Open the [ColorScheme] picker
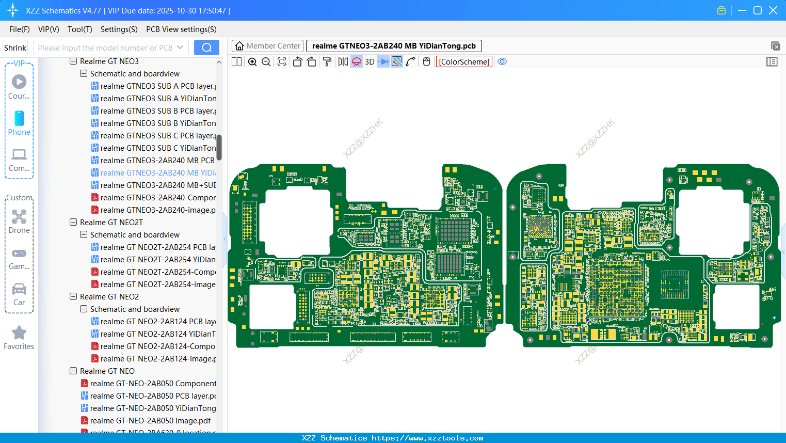786x443 pixels. (464, 62)
